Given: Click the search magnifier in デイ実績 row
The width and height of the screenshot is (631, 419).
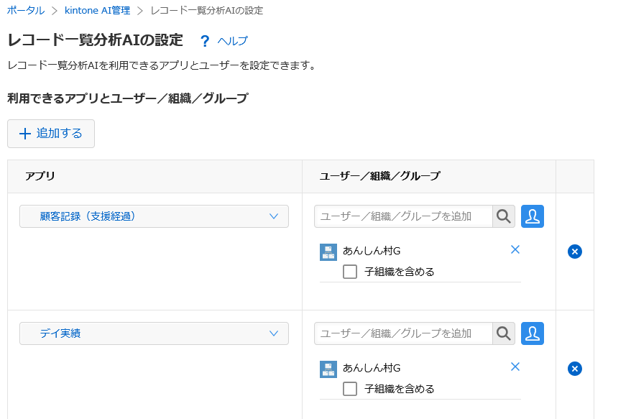Looking at the screenshot, I should 504,333.
